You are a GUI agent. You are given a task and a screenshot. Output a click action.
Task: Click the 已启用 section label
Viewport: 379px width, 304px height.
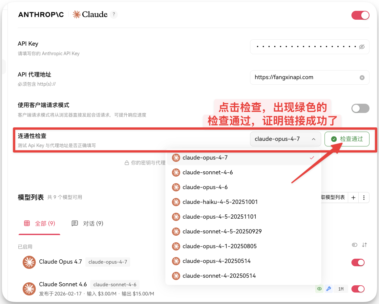[x=25, y=247]
